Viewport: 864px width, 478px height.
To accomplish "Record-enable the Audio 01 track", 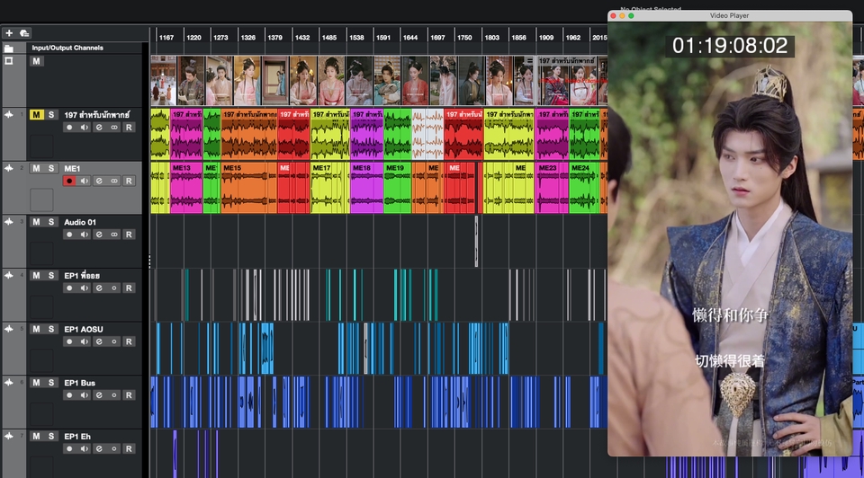I will pyautogui.click(x=69, y=235).
